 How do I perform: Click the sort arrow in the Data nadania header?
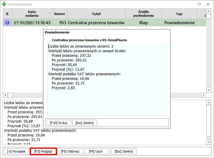[50, 14]
